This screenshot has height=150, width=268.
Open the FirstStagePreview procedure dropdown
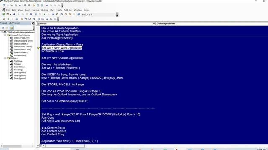(x=212, y=23)
